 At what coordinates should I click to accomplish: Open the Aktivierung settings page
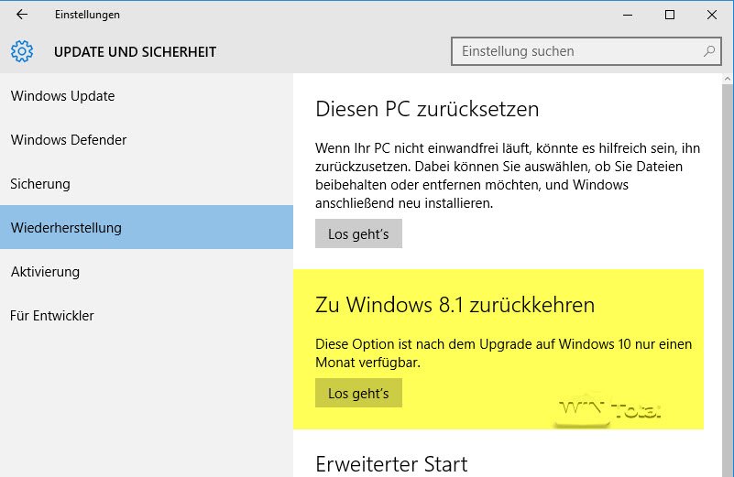[45, 272]
